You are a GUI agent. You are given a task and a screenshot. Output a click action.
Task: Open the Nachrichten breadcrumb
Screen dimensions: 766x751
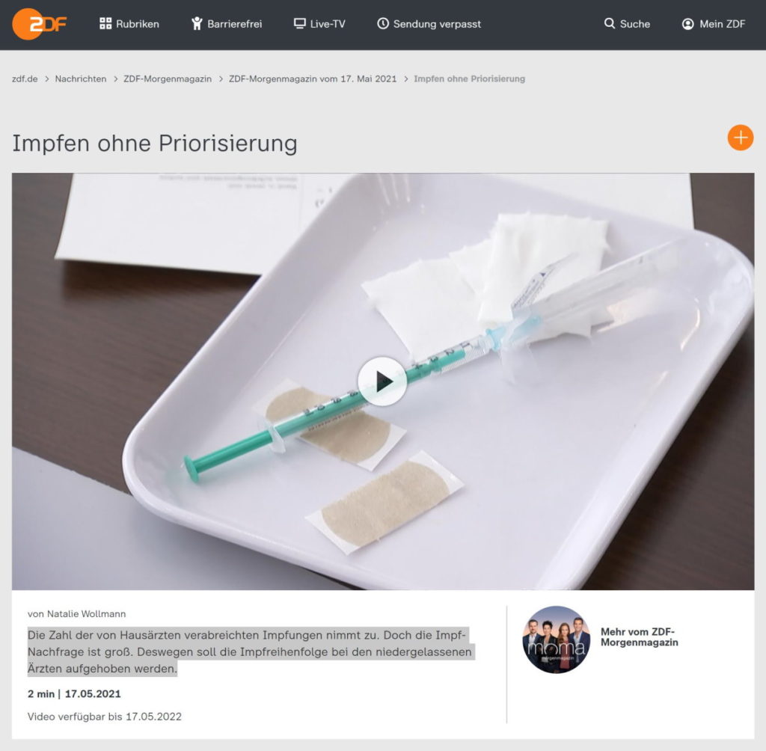point(81,79)
